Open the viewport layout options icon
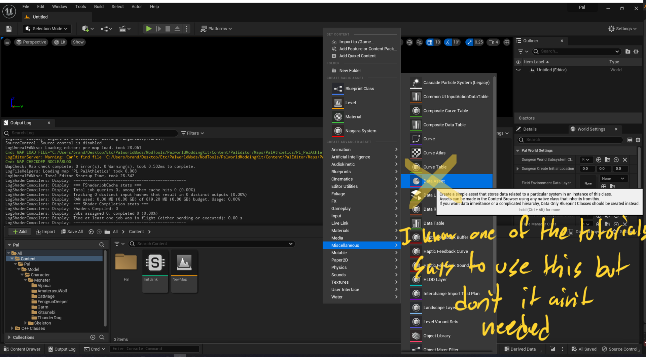646x357 pixels. (x=507, y=42)
